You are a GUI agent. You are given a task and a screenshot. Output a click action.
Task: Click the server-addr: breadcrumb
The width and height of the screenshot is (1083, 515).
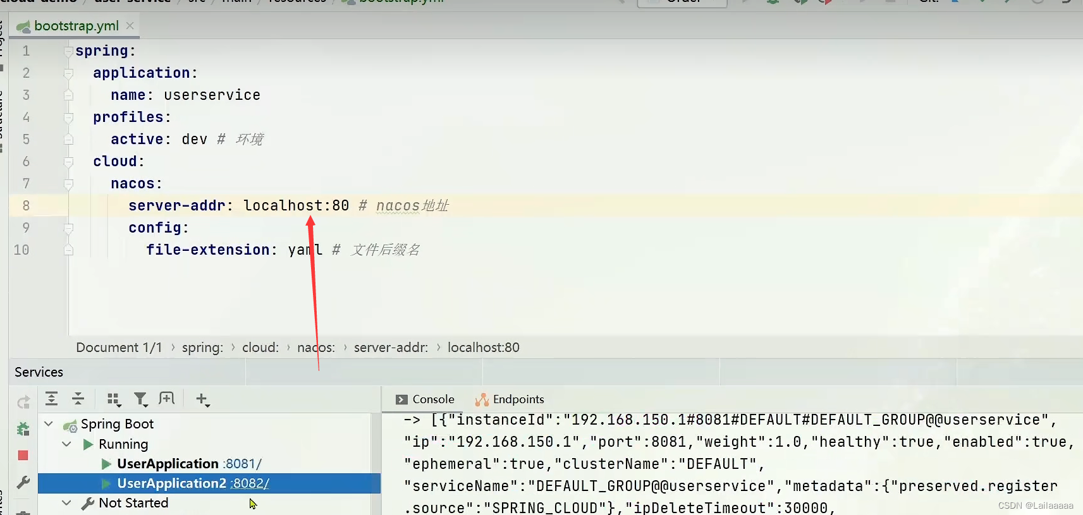391,348
